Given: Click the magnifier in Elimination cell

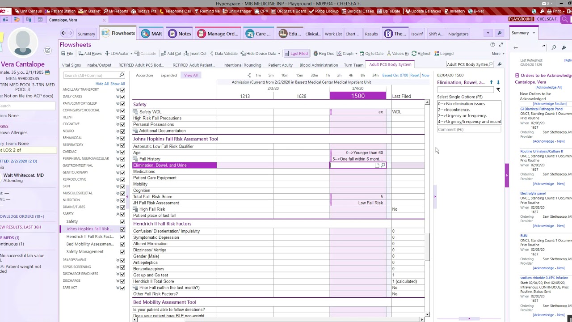Looking at the screenshot, I should coord(383,165).
